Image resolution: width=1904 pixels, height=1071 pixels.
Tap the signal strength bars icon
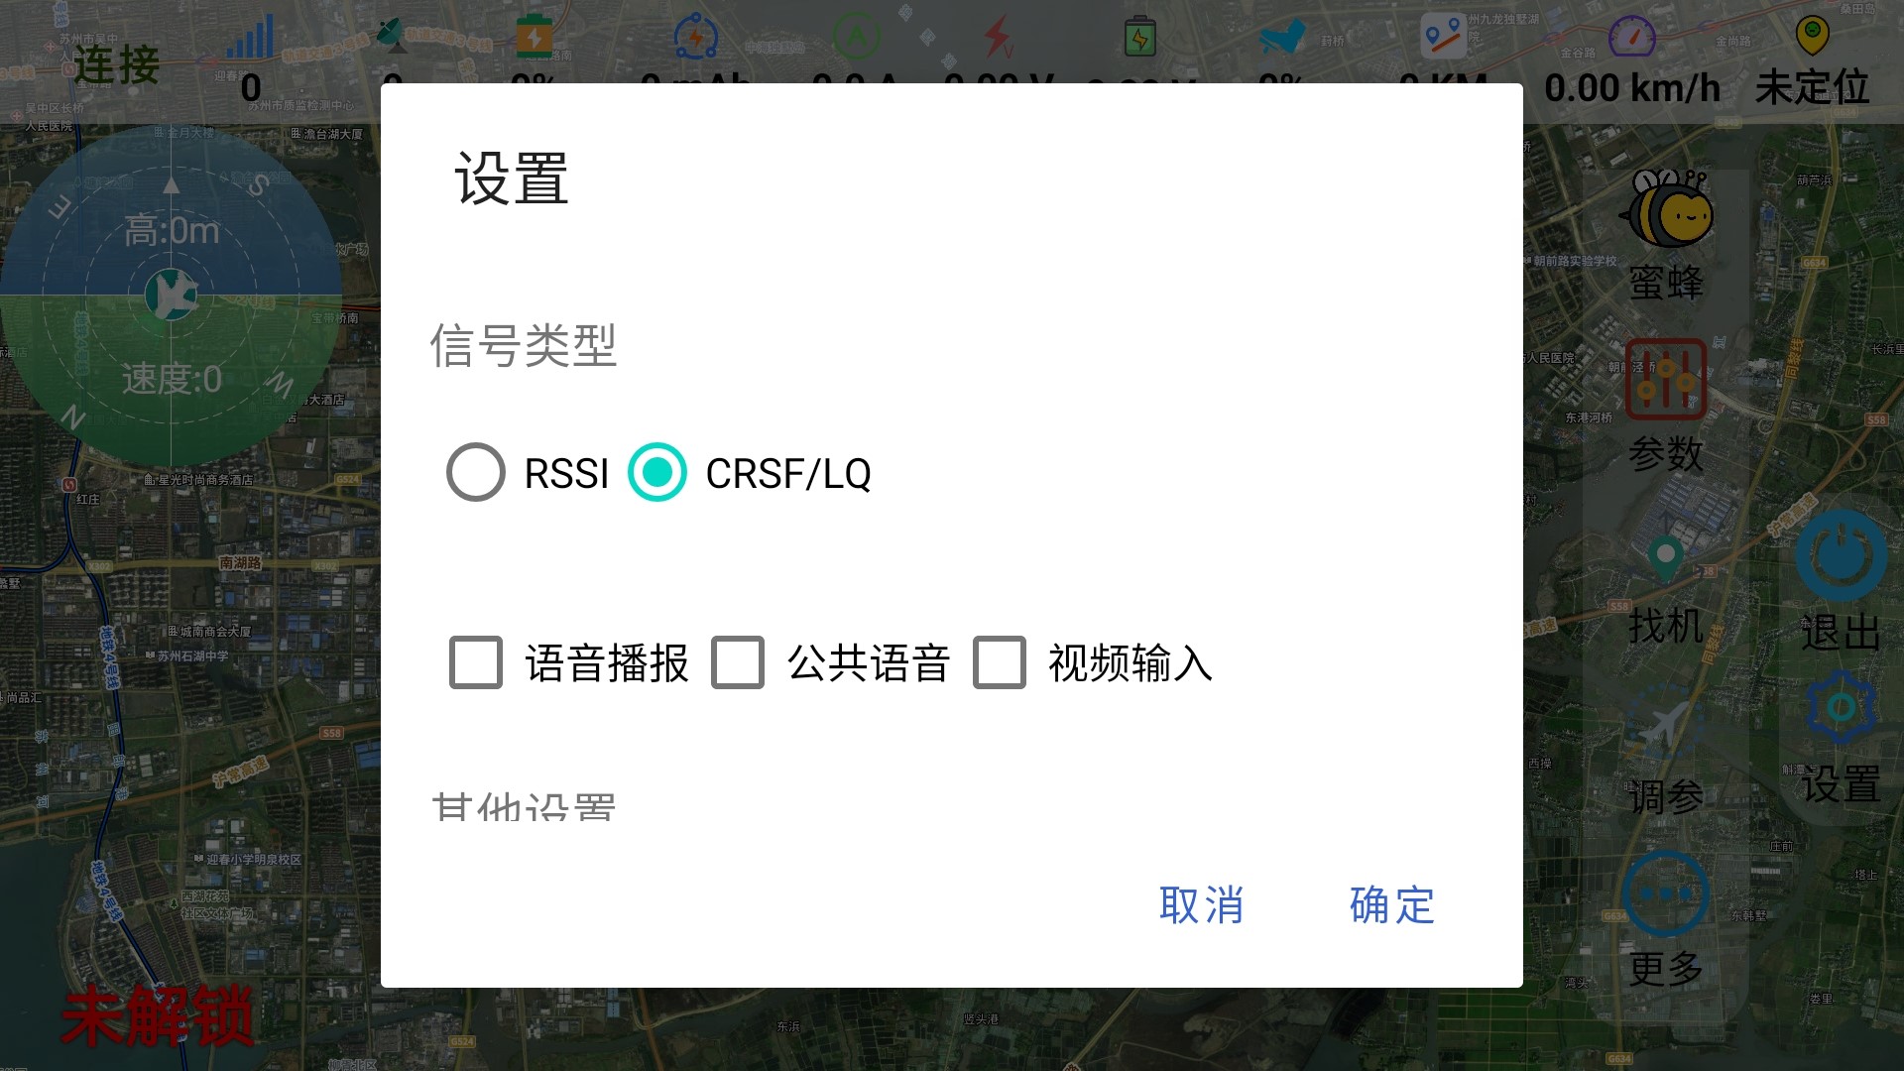pyautogui.click(x=250, y=37)
